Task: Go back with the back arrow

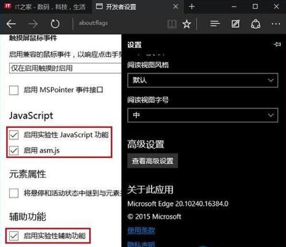Action: click(x=11, y=24)
